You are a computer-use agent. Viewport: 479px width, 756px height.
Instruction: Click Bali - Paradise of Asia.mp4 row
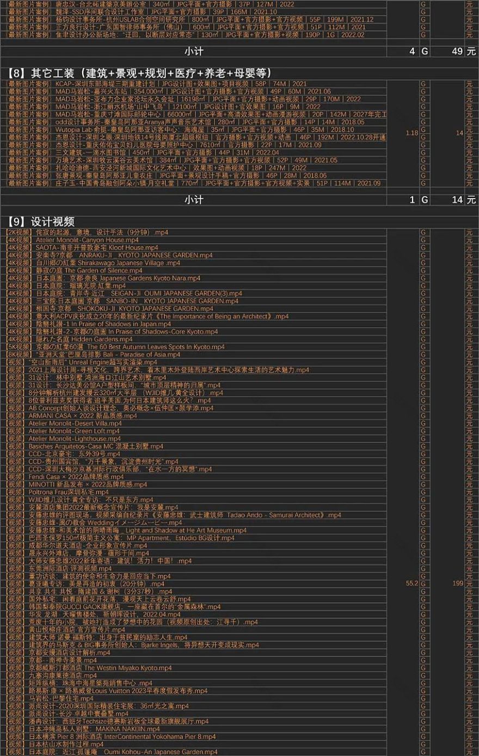104,354
